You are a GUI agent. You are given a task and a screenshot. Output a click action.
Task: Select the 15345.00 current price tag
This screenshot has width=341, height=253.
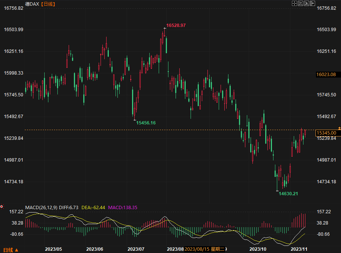pos(326,133)
